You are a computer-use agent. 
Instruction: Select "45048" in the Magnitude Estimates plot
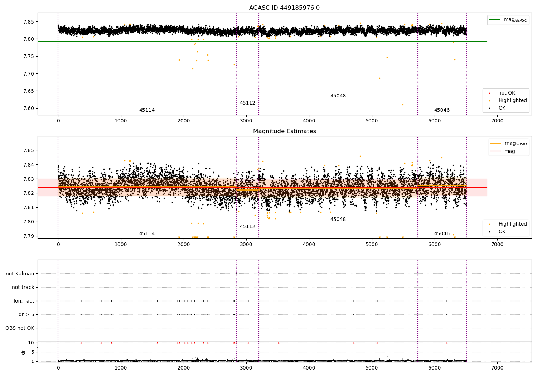coord(338,219)
